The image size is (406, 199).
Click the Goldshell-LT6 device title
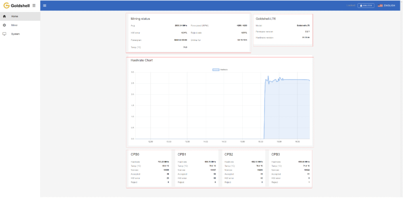tap(266, 19)
